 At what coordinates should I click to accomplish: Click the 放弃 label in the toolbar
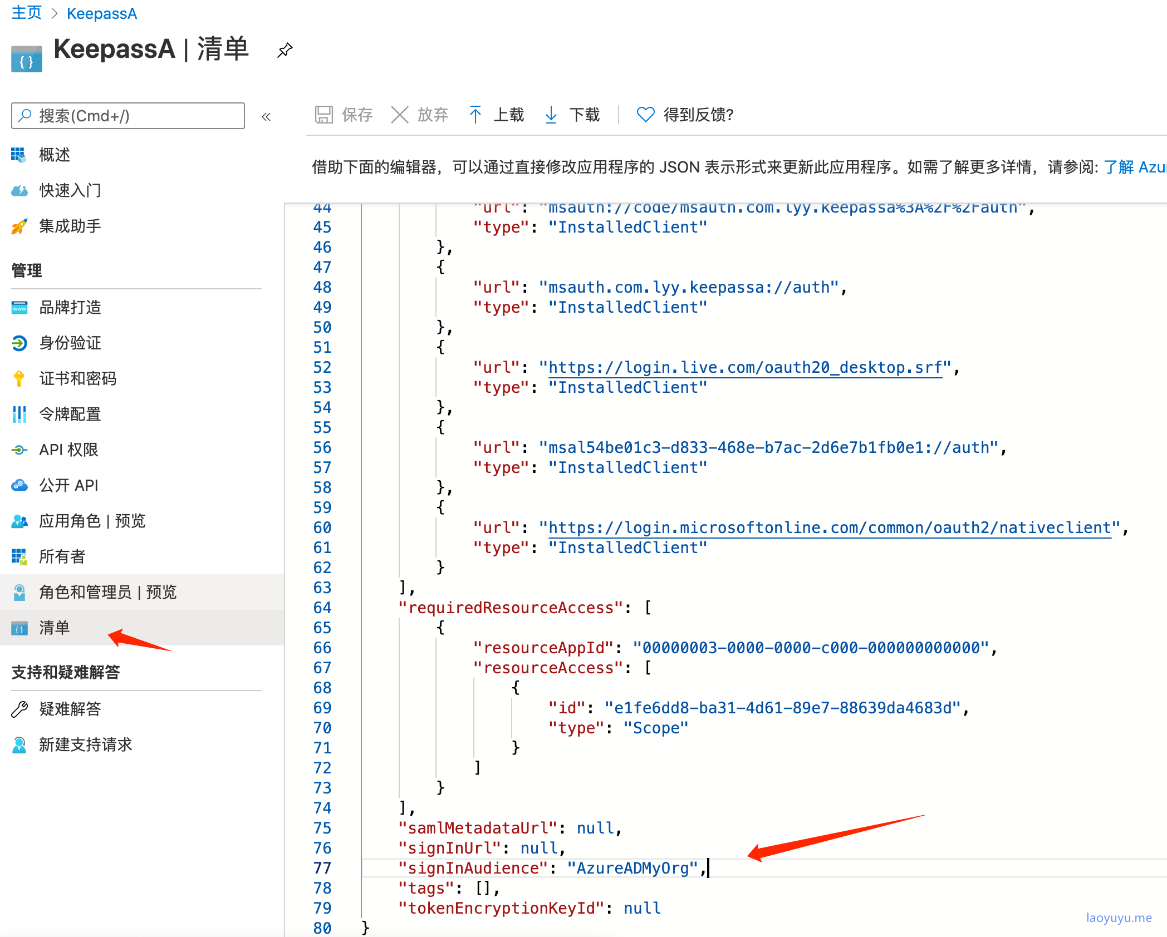(433, 115)
